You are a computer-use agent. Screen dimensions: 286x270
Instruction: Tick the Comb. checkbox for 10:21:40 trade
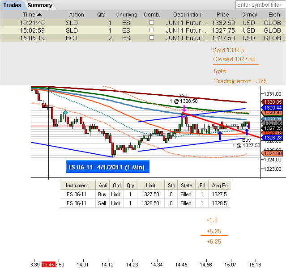coord(152,22)
